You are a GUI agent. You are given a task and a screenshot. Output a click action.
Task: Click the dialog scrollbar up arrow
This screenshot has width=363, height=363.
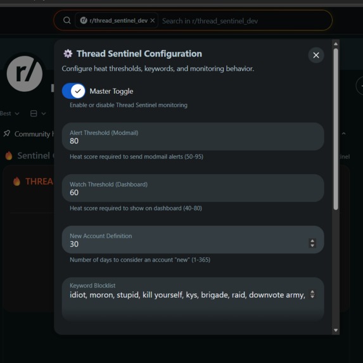pyautogui.click(x=336, y=44)
